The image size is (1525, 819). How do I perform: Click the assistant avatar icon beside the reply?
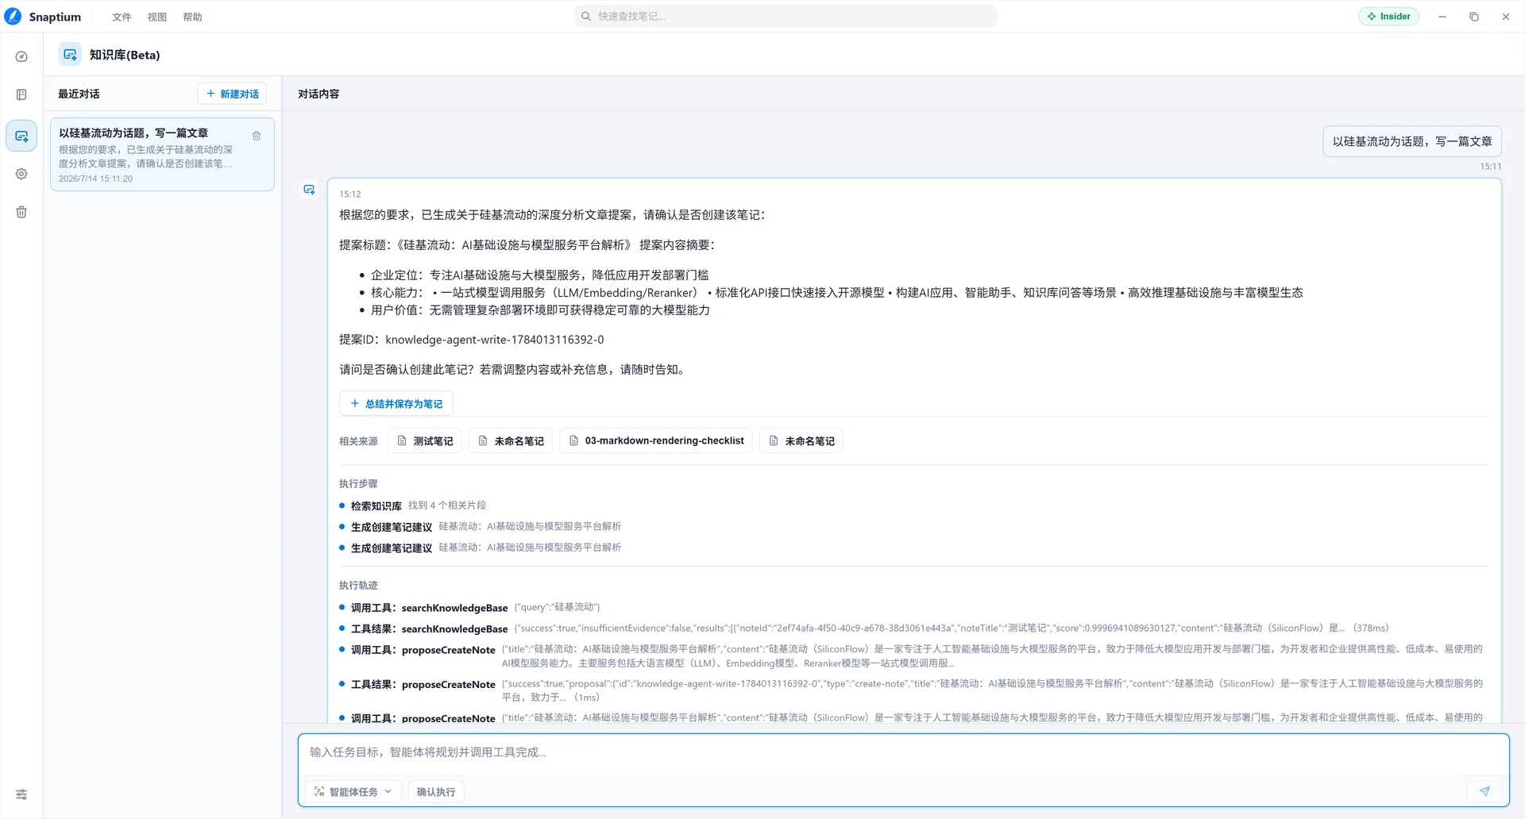tap(309, 190)
